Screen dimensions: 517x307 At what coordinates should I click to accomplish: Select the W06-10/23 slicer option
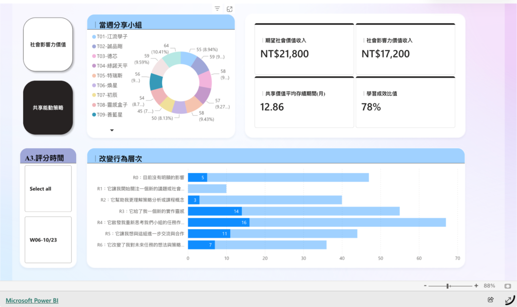coord(48,240)
